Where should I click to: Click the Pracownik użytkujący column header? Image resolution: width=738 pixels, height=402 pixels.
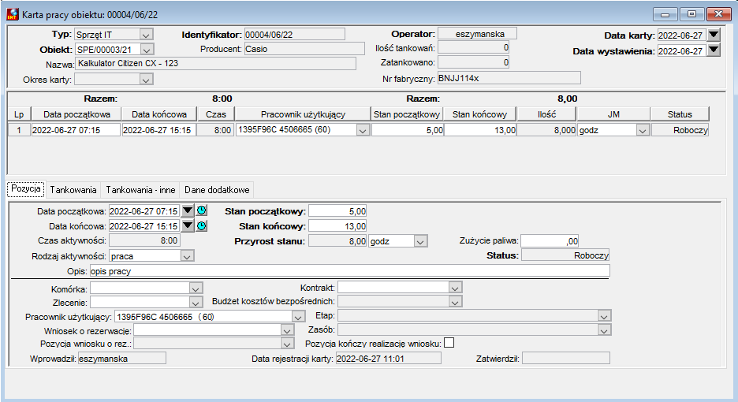303,114
